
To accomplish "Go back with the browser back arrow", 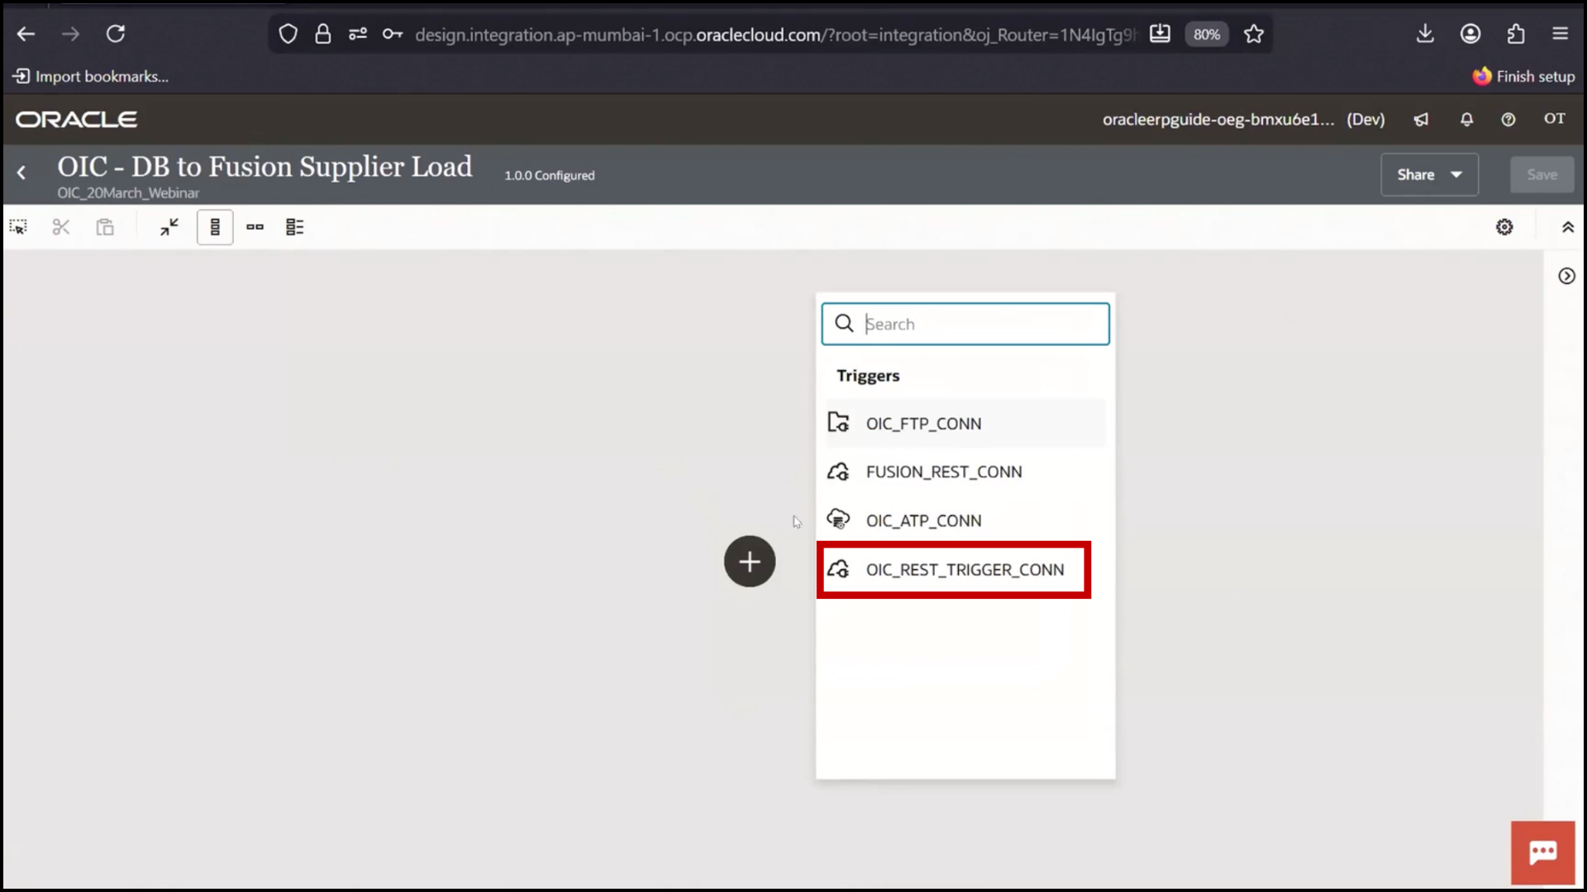I will pos(26,34).
